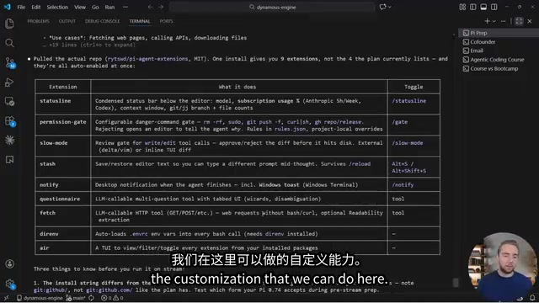
Task: Go back with the left navigation arrow
Action: coord(150,7)
